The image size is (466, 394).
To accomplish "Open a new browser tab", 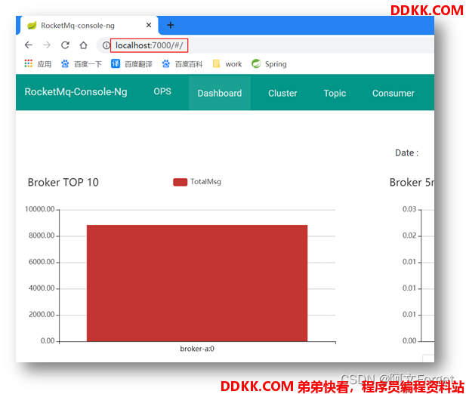I will coord(170,25).
